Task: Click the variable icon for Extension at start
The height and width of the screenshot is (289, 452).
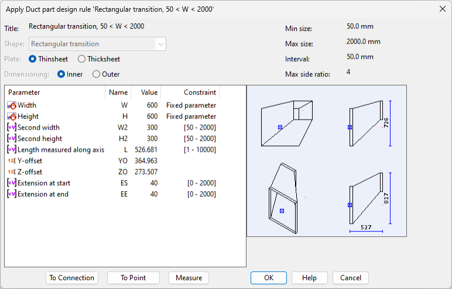Action: [x=12, y=183]
